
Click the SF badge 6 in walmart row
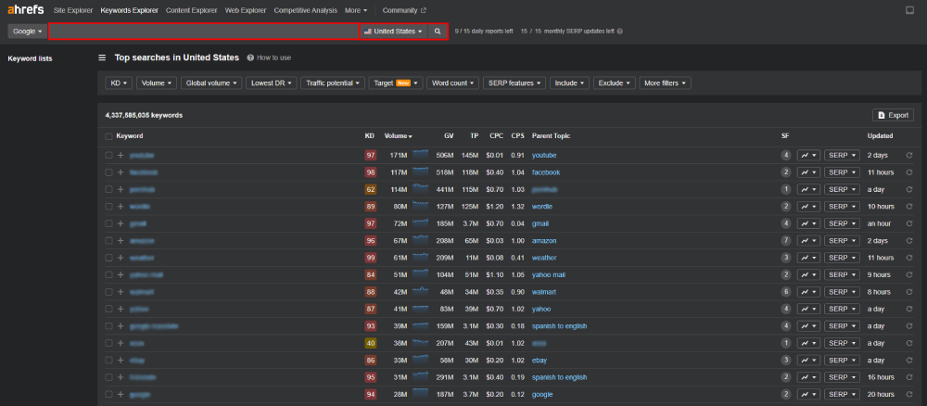[x=786, y=293]
